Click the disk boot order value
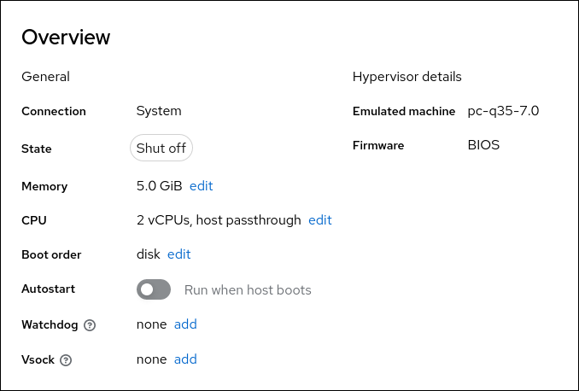This screenshot has width=579, height=391. 149,254
